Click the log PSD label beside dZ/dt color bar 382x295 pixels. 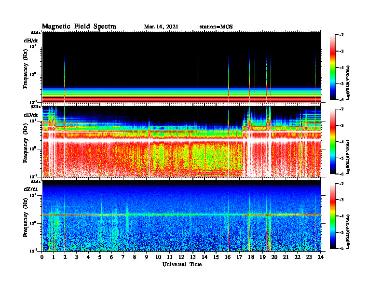(348, 231)
